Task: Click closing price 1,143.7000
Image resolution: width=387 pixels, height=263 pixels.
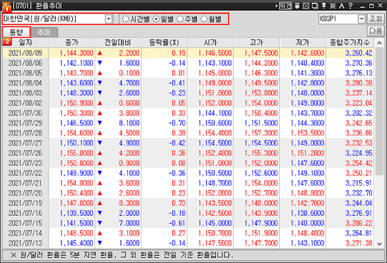Action: tap(76, 73)
